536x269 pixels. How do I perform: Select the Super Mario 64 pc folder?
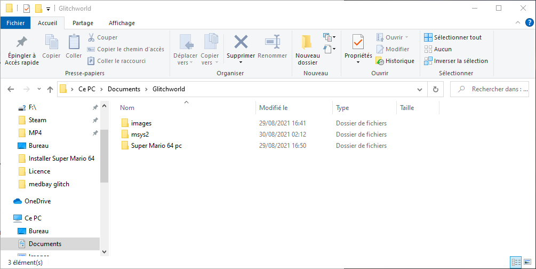[156, 146]
